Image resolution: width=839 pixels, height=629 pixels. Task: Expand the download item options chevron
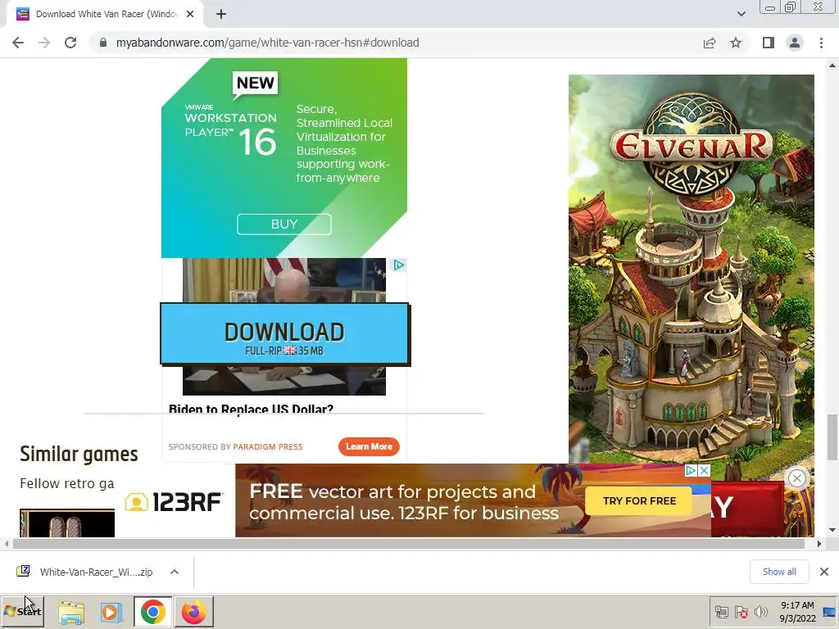pos(175,572)
